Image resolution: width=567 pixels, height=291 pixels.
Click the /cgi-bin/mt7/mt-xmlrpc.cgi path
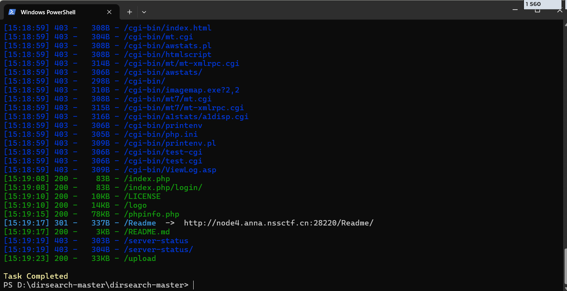click(x=184, y=108)
